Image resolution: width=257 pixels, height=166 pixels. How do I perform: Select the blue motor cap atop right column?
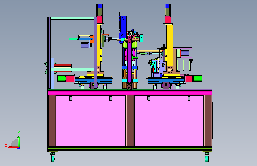point(168,6)
